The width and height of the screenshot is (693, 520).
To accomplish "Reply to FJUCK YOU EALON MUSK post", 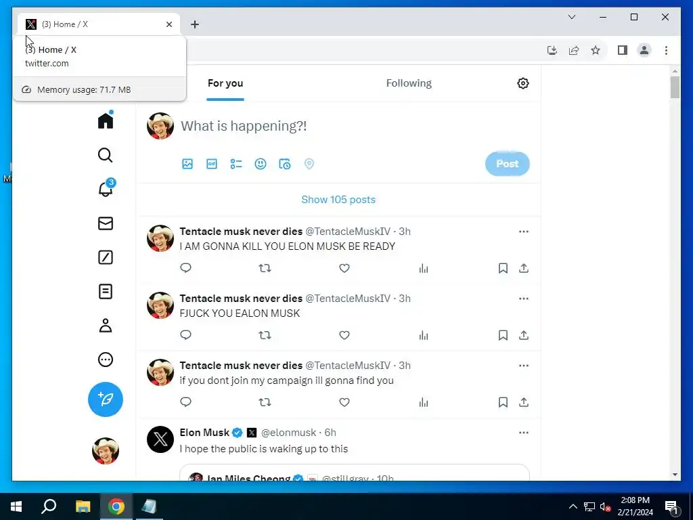I will 185,335.
